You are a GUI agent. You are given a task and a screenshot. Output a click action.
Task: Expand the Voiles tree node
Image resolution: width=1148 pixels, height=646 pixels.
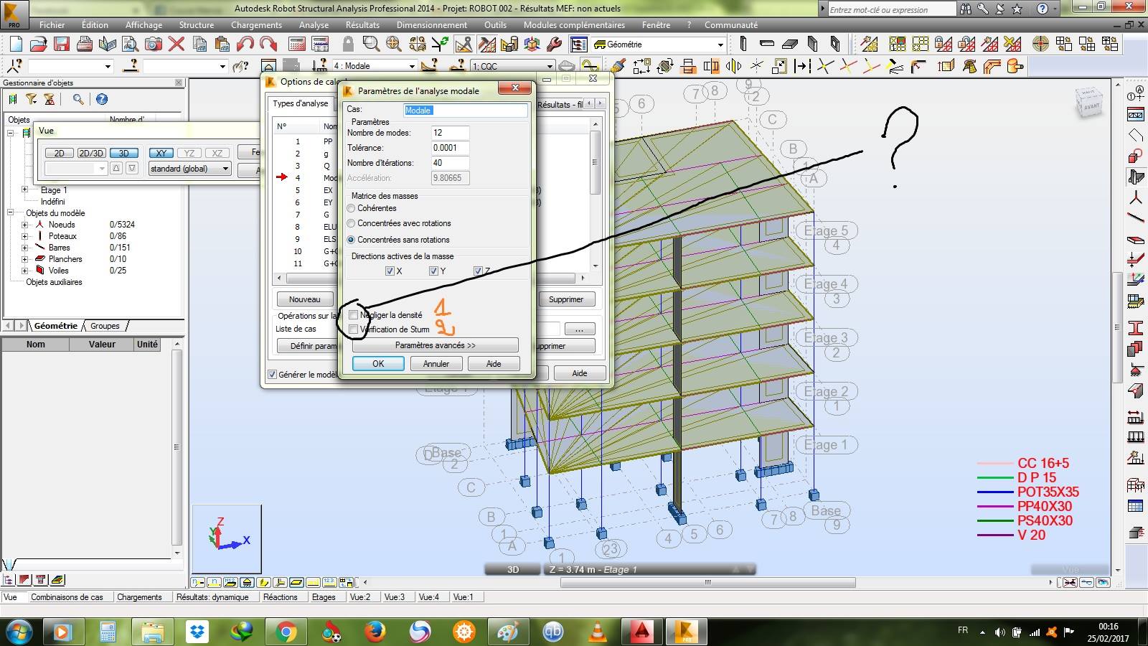click(24, 271)
